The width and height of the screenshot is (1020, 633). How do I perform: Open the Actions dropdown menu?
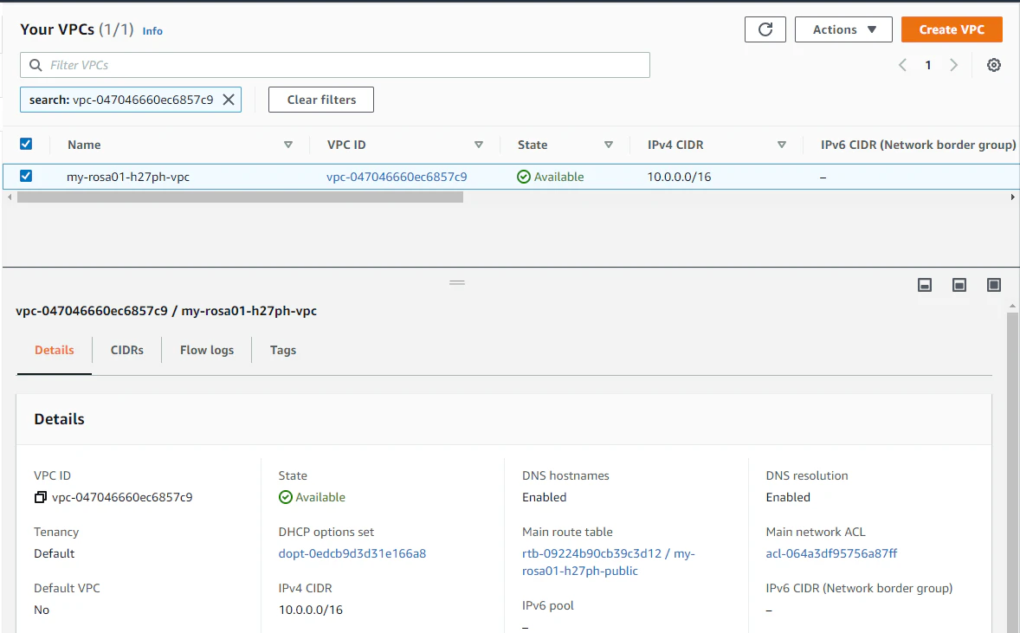coord(843,29)
